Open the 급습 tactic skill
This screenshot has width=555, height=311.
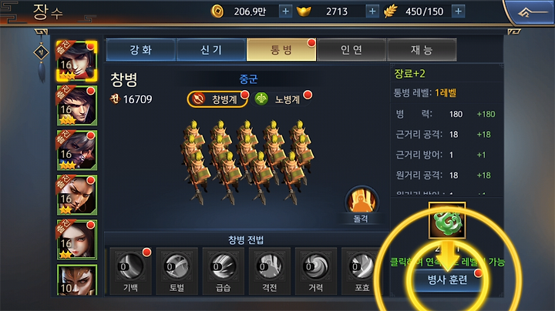224,266
